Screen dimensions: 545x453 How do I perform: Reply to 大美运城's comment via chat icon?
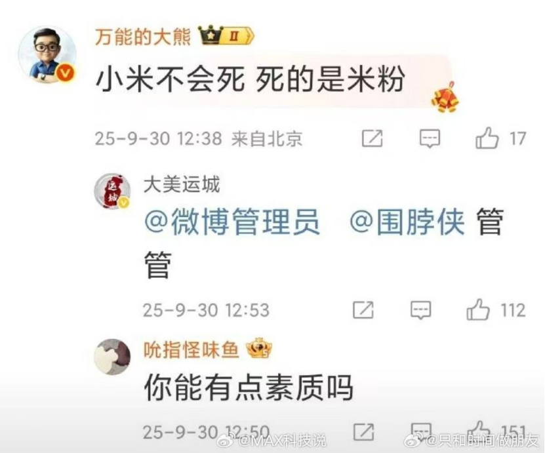(x=420, y=310)
